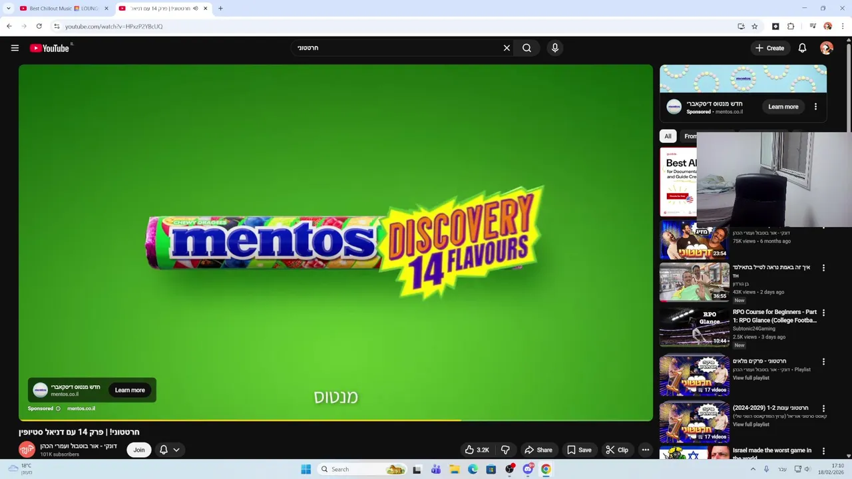Open the Windows Start menu
This screenshot has height=479, width=852.
(x=306, y=469)
